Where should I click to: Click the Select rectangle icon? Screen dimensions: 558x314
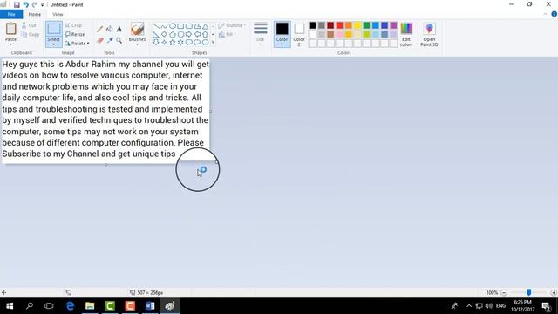point(54,29)
